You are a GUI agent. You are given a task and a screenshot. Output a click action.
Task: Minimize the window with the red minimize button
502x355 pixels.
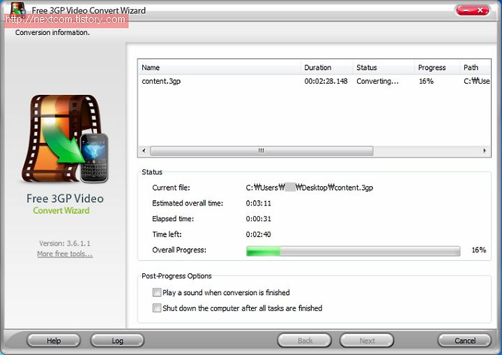tap(466, 10)
